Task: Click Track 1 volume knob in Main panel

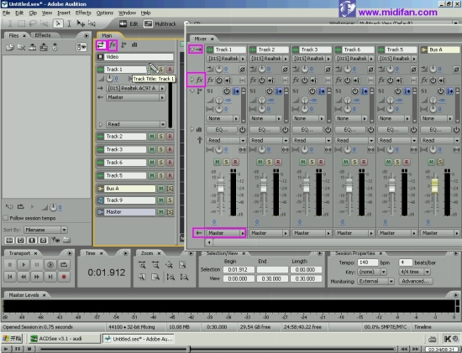Action: point(109,79)
